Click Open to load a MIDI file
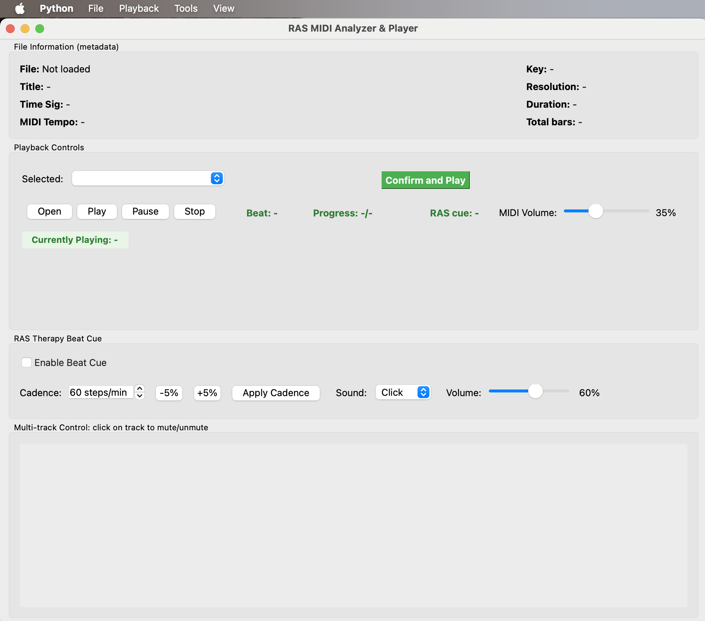705x621 pixels. 50,212
